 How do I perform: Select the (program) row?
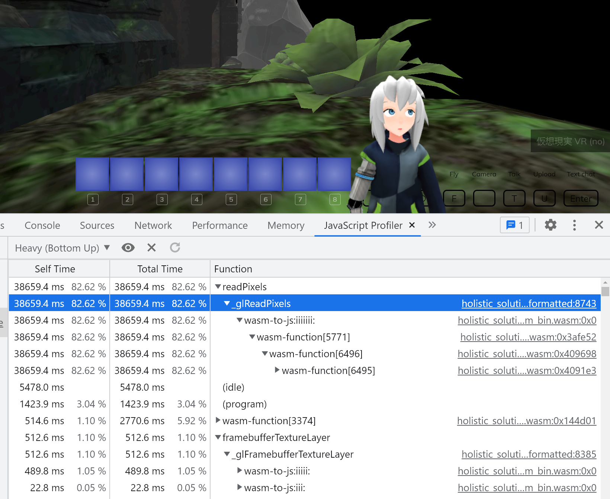(x=305, y=404)
